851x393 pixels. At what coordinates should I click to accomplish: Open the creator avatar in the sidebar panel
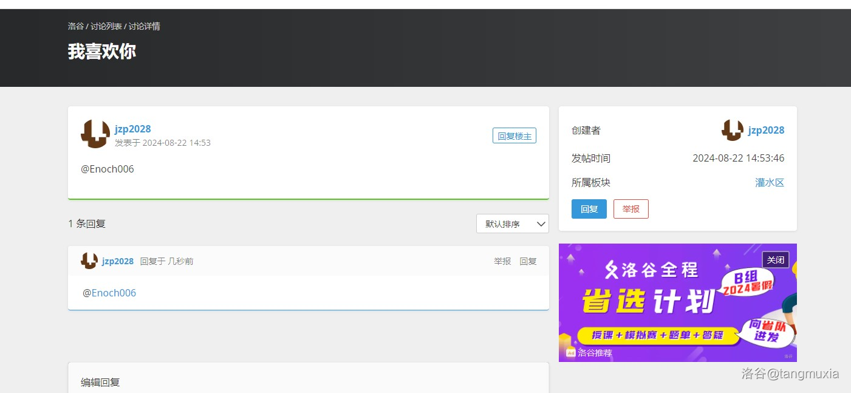click(732, 130)
